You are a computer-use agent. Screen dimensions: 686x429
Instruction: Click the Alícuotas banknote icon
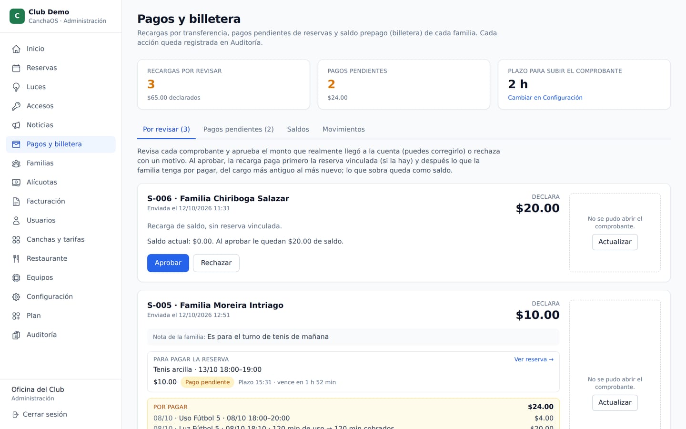coord(16,182)
